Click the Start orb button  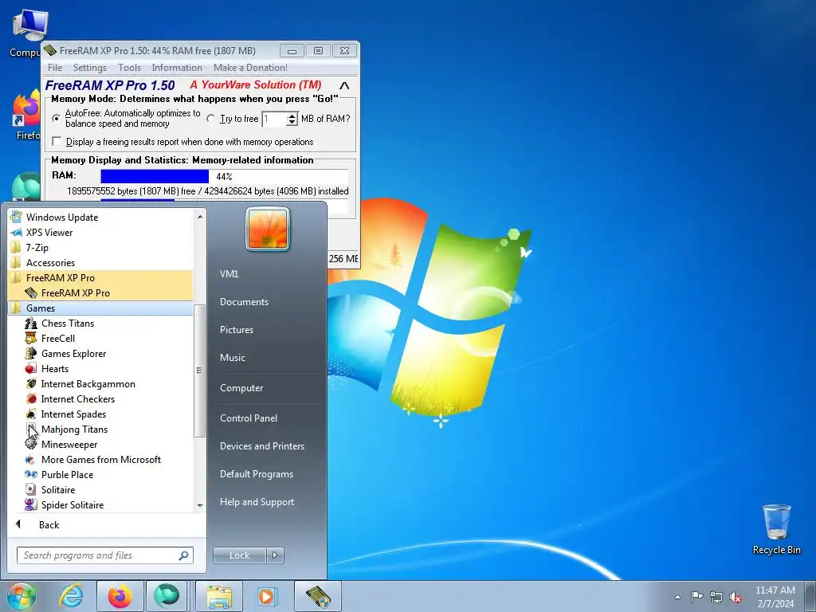pyautogui.click(x=22, y=596)
